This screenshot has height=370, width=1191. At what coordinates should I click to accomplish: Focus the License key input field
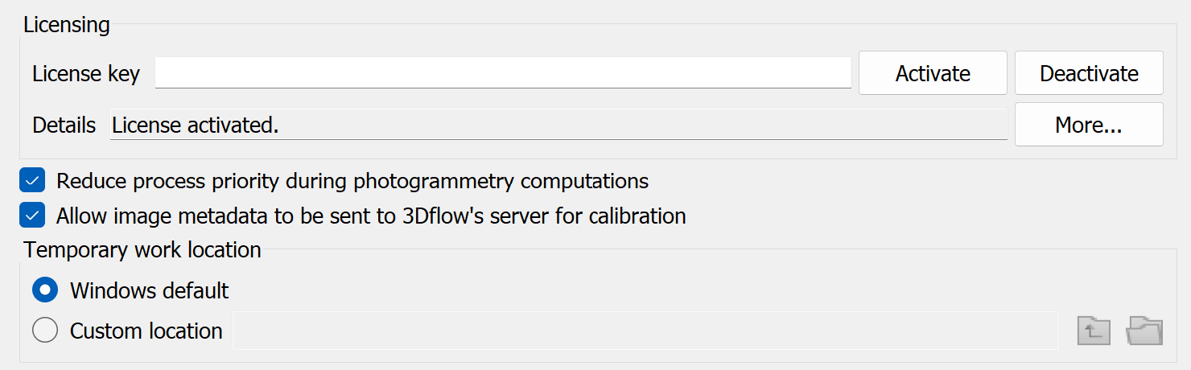point(503,73)
